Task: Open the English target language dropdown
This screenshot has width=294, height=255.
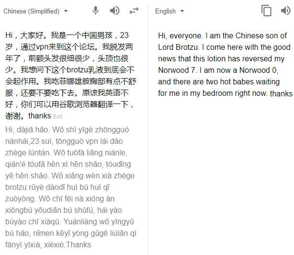Action: coord(170,11)
